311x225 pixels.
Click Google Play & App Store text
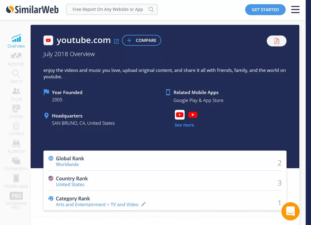(x=198, y=100)
